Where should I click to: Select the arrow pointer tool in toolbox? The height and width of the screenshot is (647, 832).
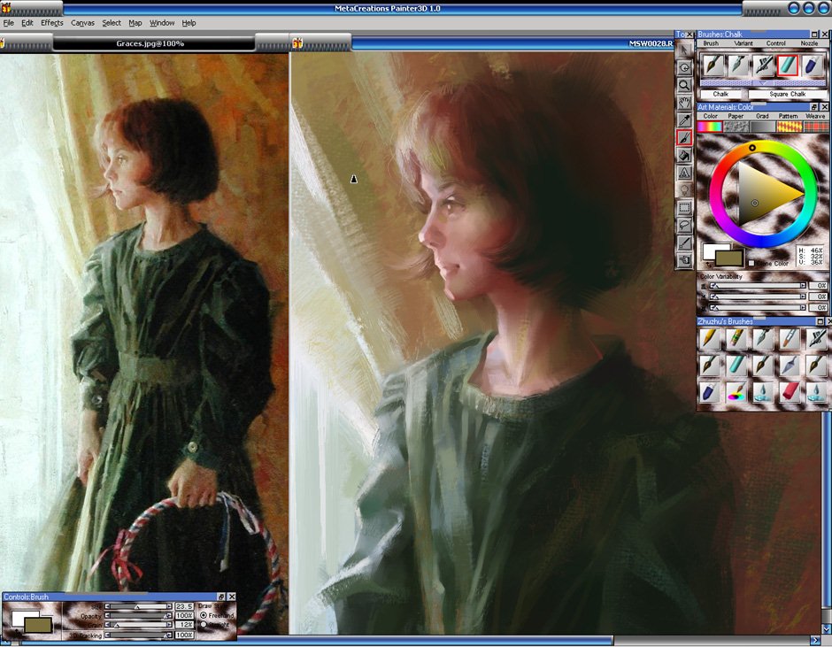(684, 50)
